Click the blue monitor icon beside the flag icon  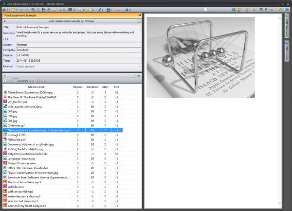pos(49,10)
